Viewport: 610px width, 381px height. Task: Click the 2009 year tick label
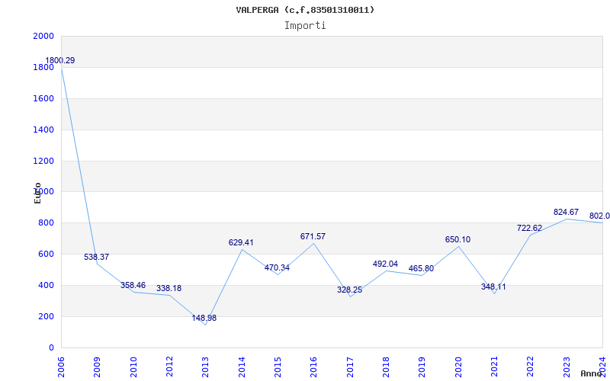98,367
